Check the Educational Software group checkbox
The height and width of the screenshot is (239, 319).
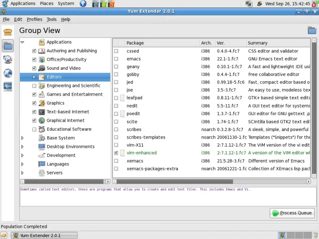tap(34, 129)
